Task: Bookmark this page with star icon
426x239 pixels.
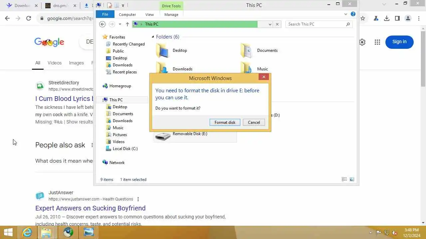Action: pyautogui.click(x=363, y=18)
